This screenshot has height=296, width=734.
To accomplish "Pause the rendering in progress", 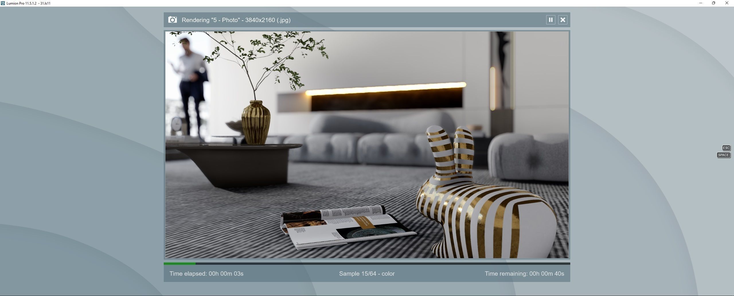I will pos(550,20).
